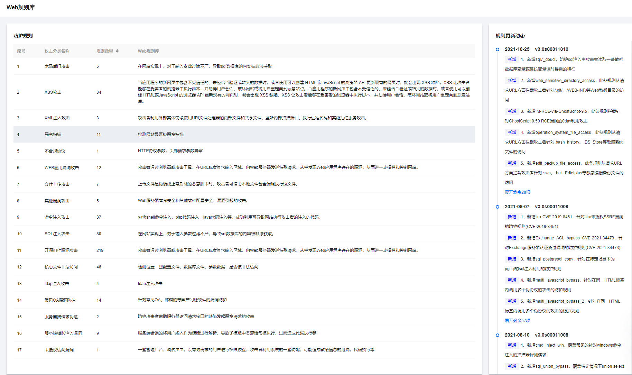Click the 命令注入攻击 row description text
Image resolution: width=632 pixels, height=375 pixels.
click(x=230, y=217)
